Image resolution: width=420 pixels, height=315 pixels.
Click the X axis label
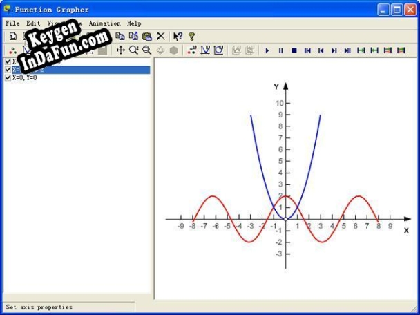click(x=406, y=230)
